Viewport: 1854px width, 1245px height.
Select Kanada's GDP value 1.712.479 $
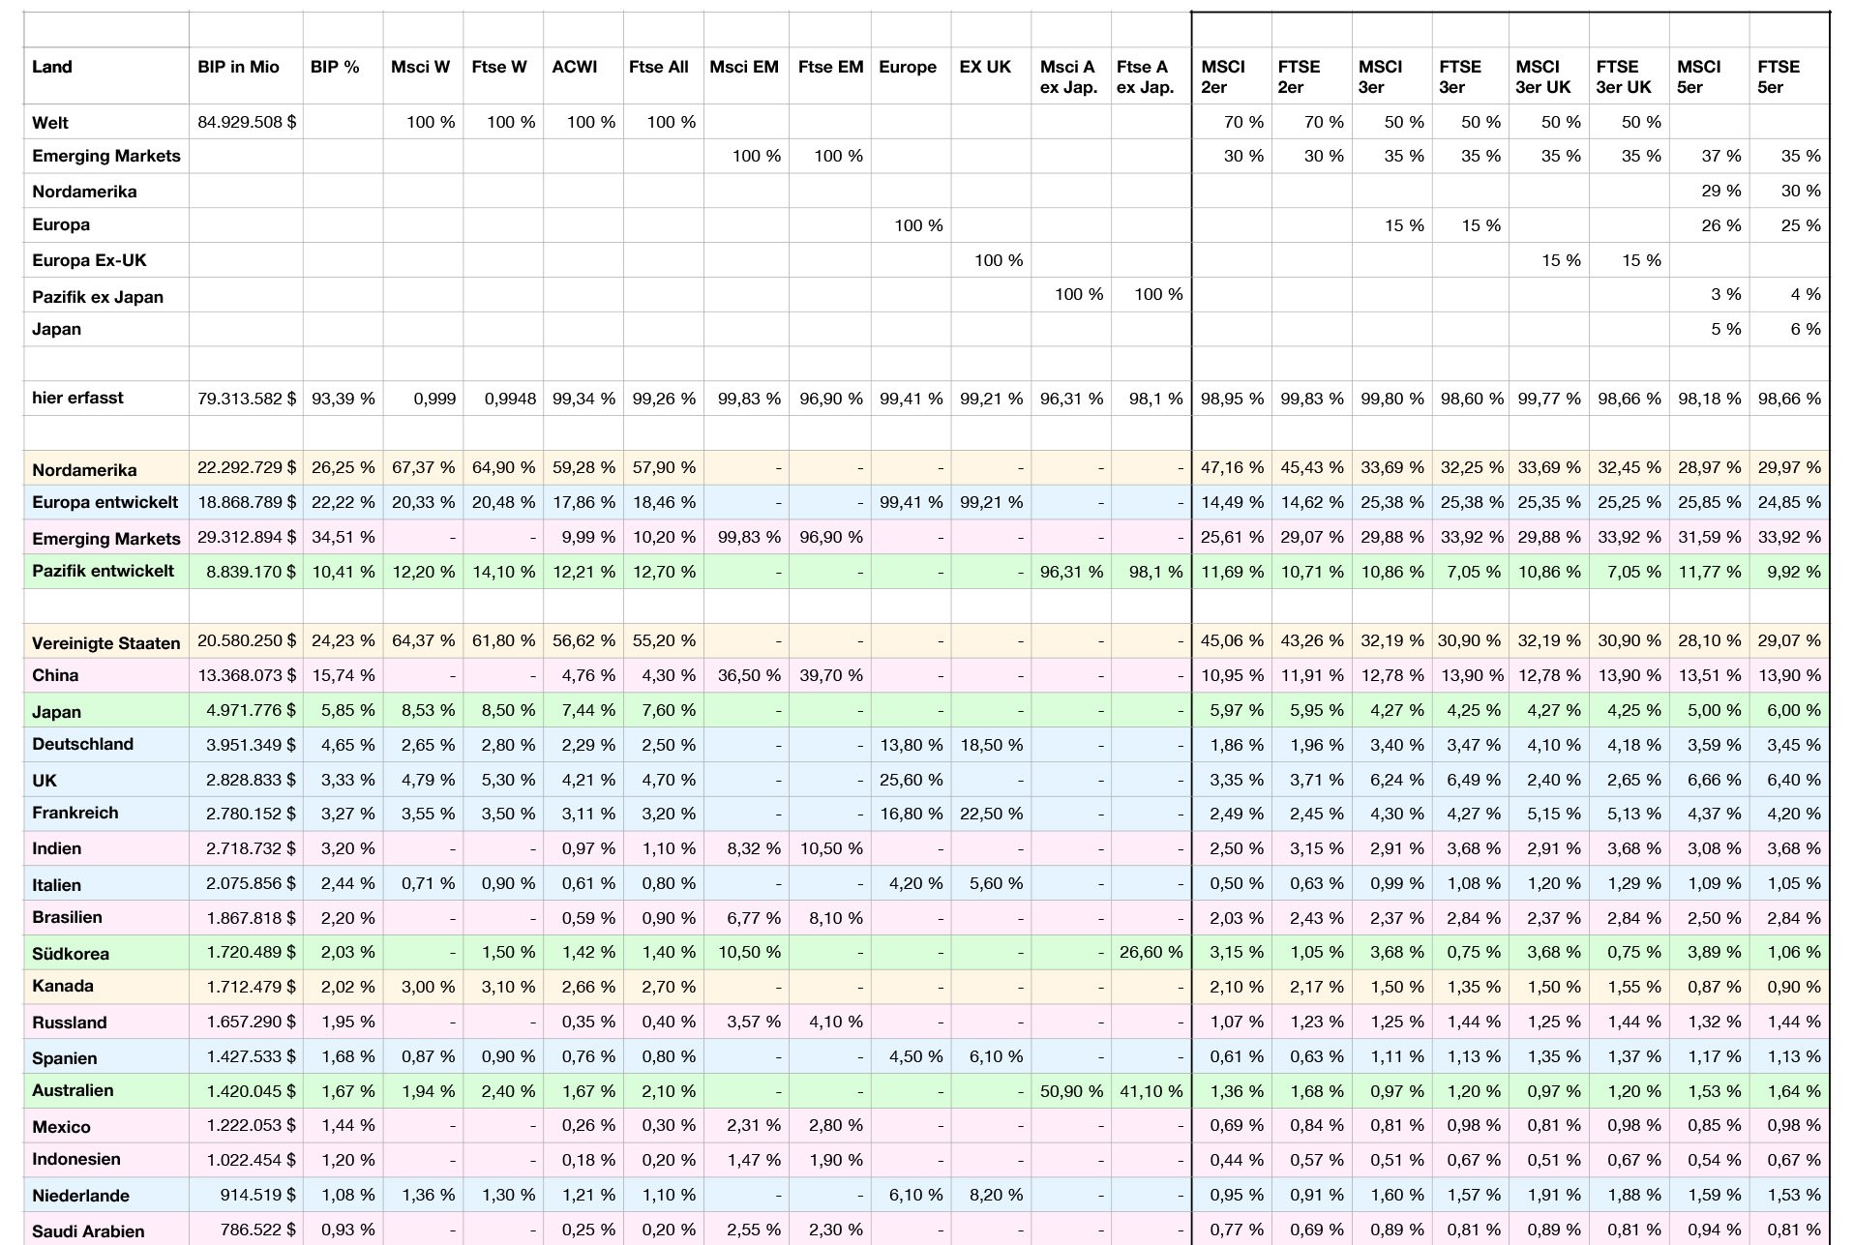coord(251,987)
